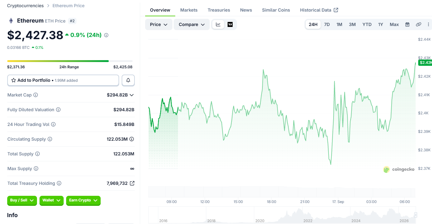Open the Markets tab
The height and width of the screenshot is (224, 432).
pyautogui.click(x=189, y=10)
